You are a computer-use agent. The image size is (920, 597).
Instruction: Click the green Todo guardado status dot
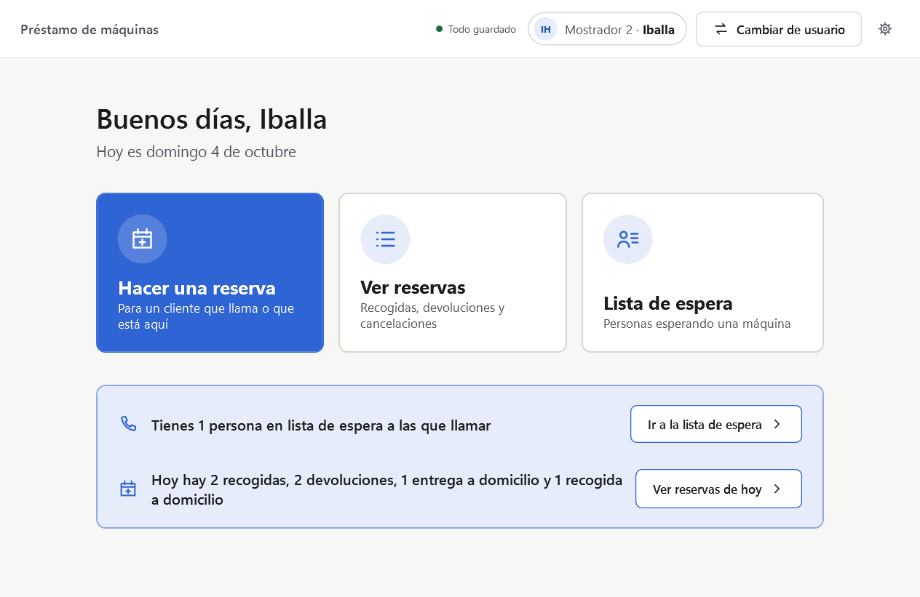point(439,29)
